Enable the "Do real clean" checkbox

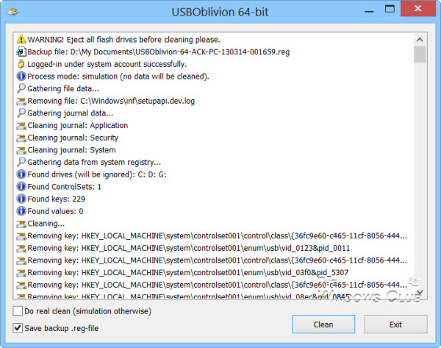coord(18,311)
